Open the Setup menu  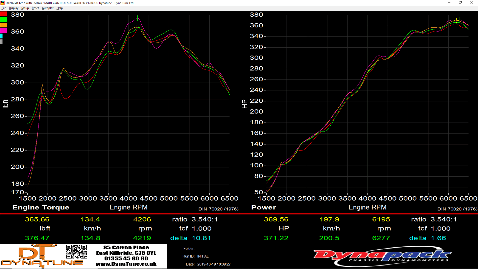coord(25,8)
